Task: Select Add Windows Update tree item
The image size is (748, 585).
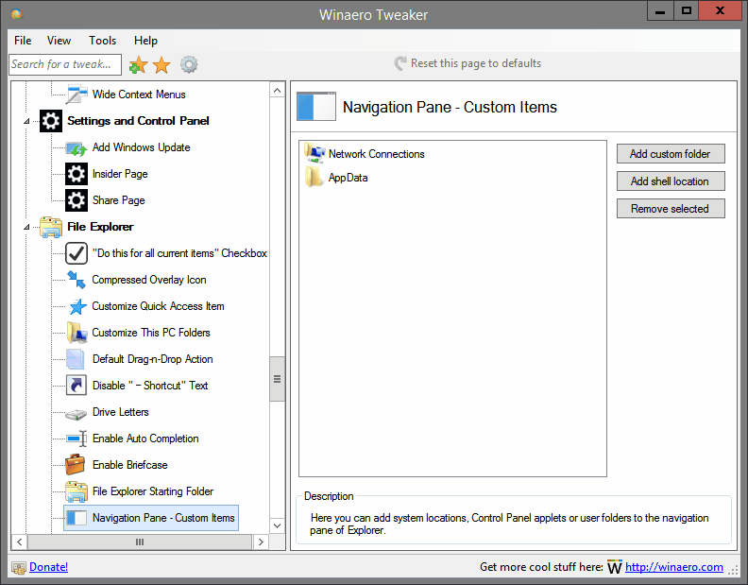Action: pyautogui.click(x=142, y=147)
